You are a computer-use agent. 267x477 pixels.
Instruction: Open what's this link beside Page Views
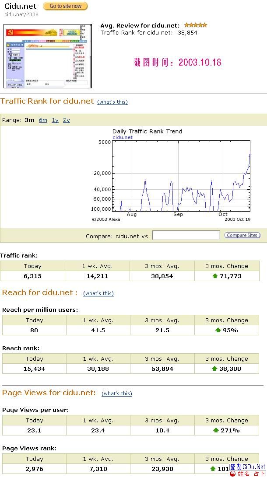117,393
